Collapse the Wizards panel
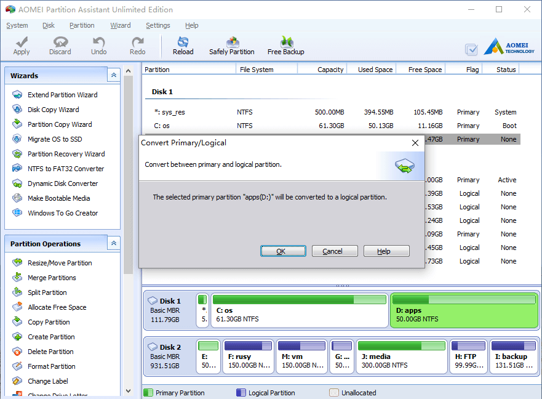 click(114, 75)
